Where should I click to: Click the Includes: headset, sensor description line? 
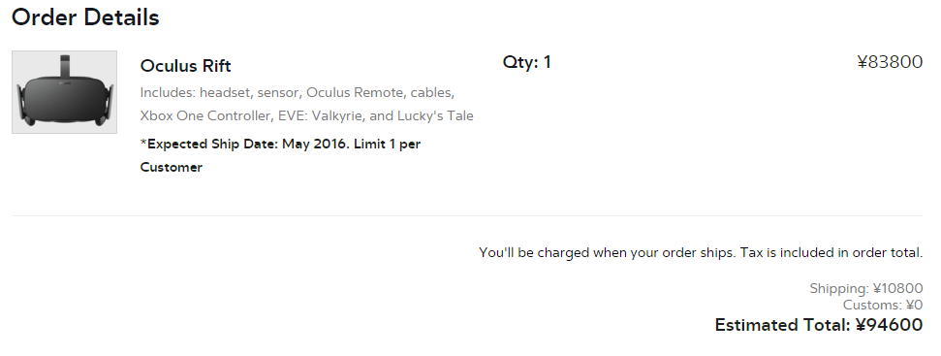tap(298, 93)
